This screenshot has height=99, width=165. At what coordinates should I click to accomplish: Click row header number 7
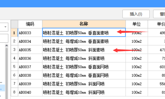coord(14,83)
